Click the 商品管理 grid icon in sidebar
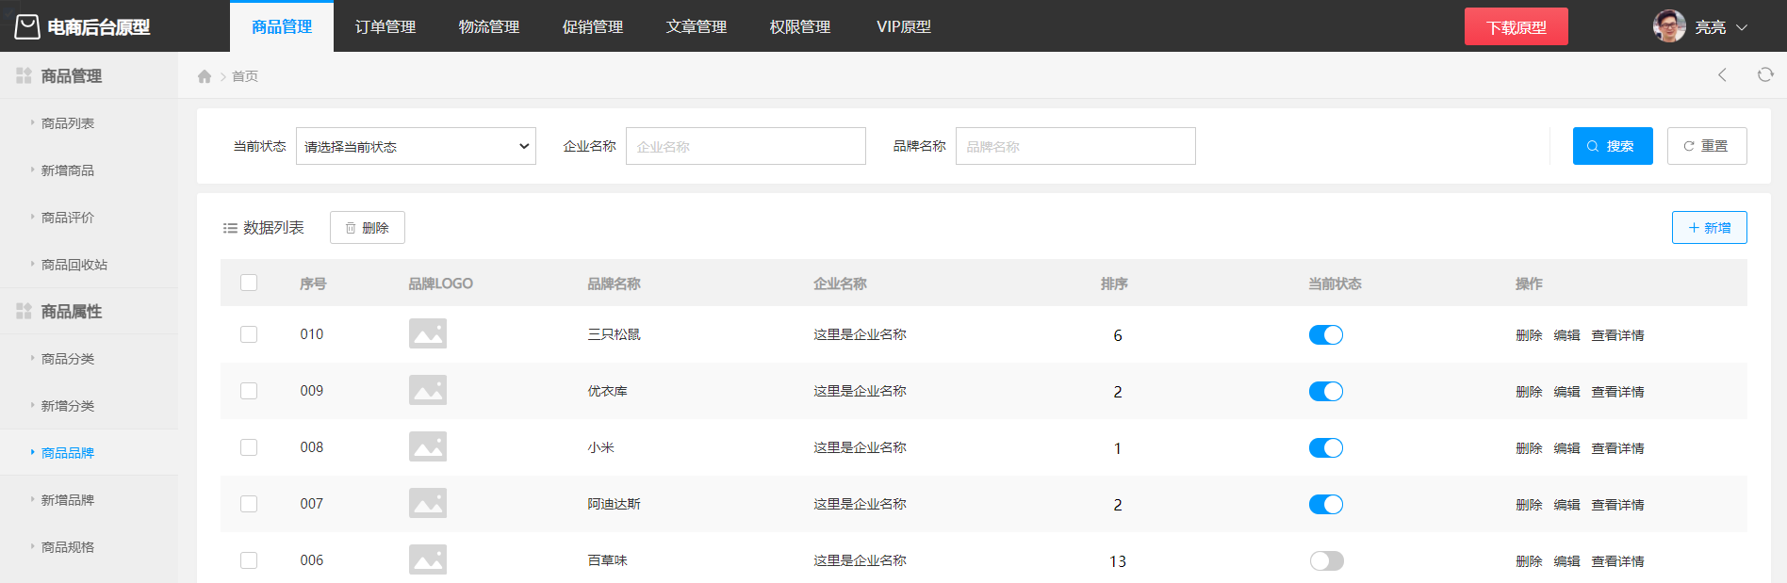The width and height of the screenshot is (1787, 583). click(24, 75)
